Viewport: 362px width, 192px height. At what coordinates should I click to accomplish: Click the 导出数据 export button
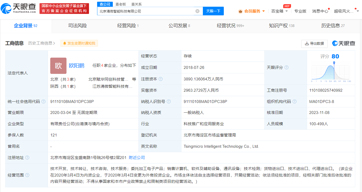(314, 43)
